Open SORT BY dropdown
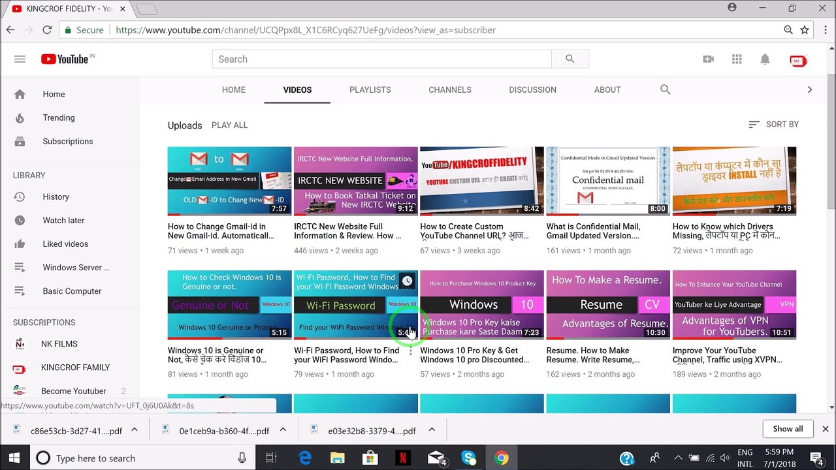 coord(773,124)
